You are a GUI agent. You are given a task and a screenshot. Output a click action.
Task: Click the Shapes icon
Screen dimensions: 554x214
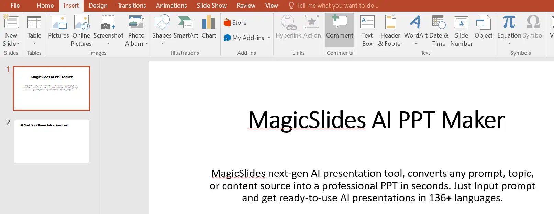click(162, 22)
